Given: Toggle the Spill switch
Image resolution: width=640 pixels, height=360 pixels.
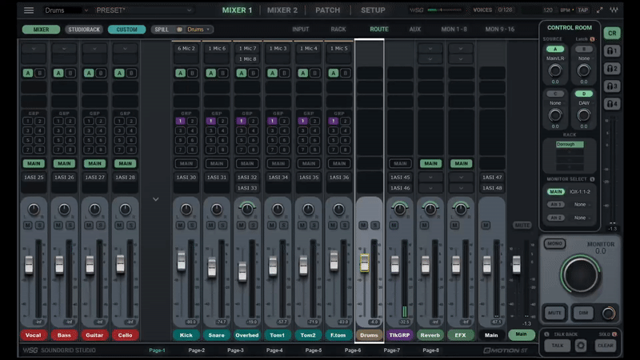Looking at the screenshot, I should pyautogui.click(x=179, y=30).
